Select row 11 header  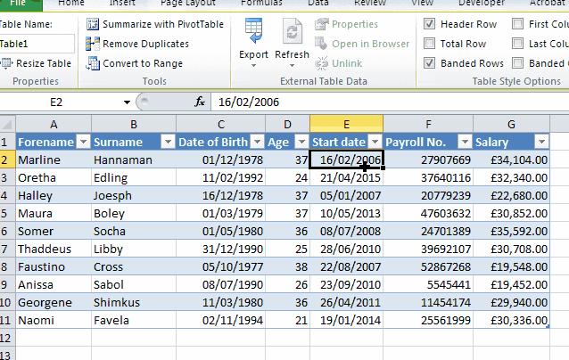tap(8, 320)
